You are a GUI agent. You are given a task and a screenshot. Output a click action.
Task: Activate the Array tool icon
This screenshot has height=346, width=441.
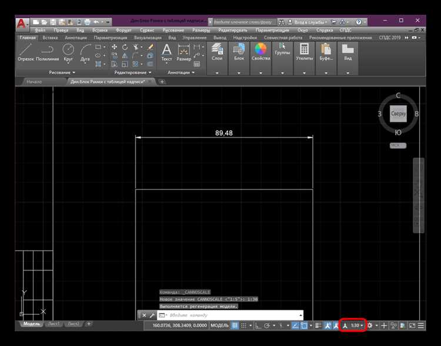pos(136,64)
